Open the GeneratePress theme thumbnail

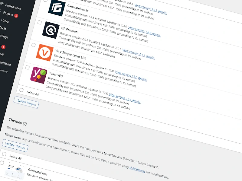15,171
